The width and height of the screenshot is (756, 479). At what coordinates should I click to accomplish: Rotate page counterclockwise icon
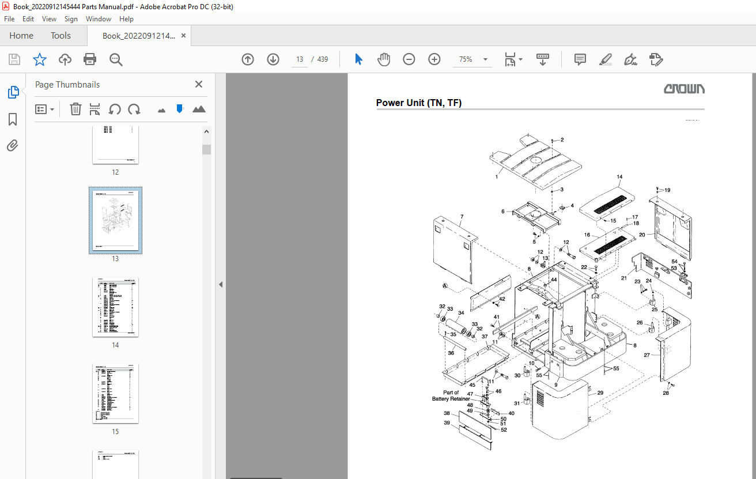click(115, 109)
